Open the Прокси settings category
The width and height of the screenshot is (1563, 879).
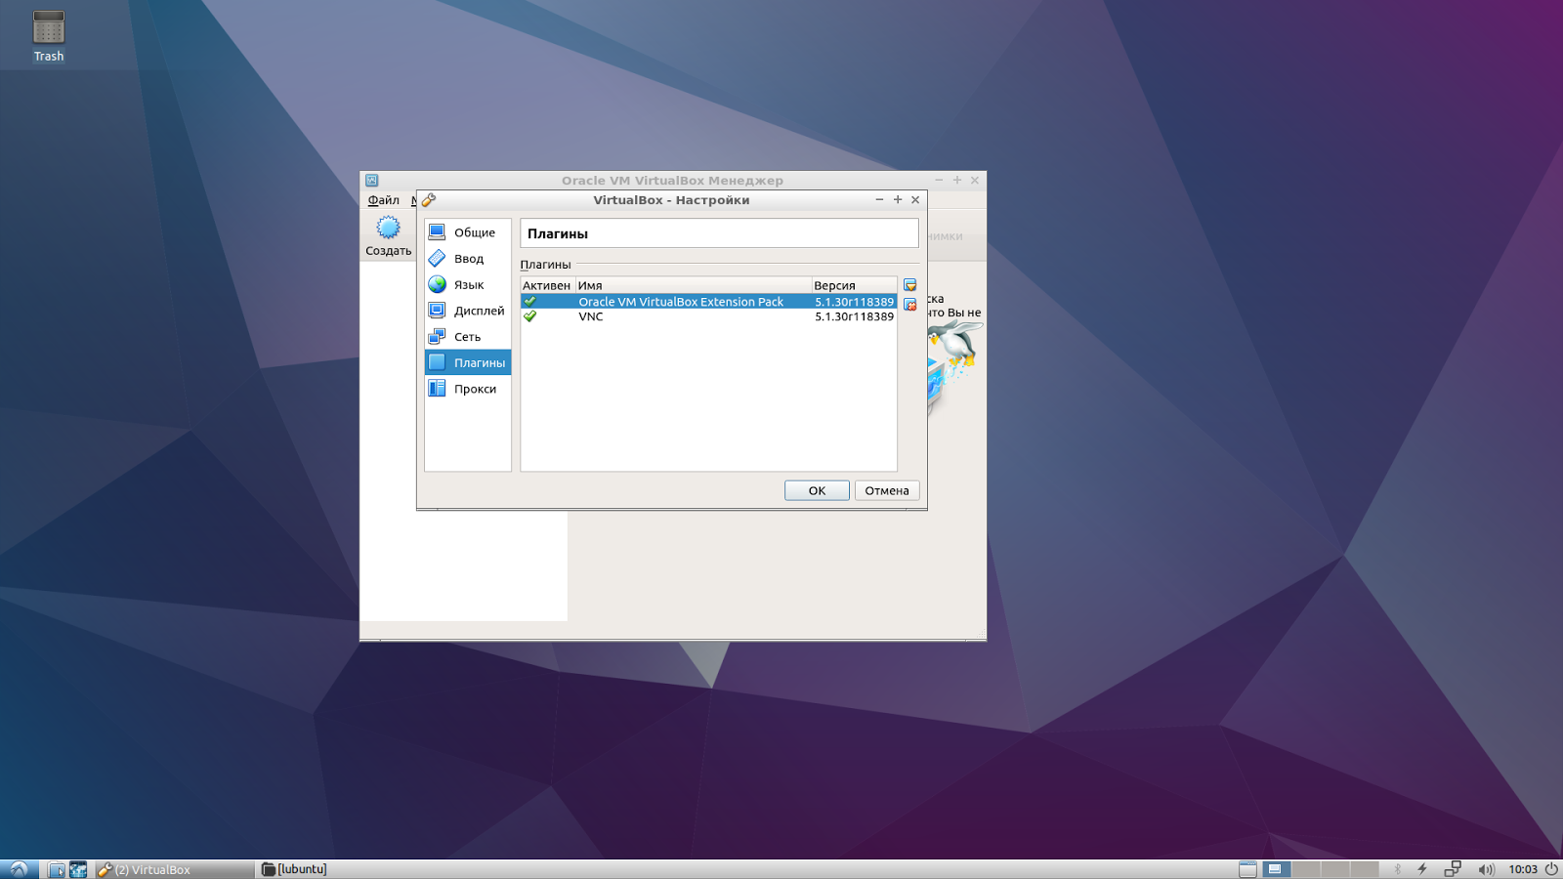[x=468, y=389]
